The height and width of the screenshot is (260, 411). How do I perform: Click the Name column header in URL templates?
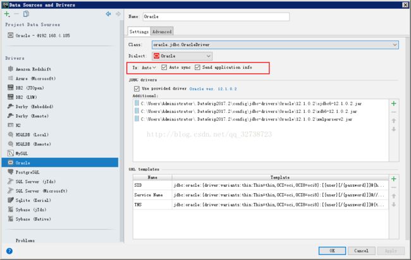[152, 177]
